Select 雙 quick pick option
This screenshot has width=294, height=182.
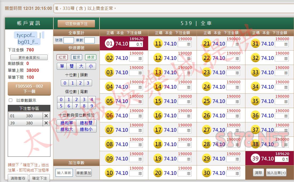71,66
